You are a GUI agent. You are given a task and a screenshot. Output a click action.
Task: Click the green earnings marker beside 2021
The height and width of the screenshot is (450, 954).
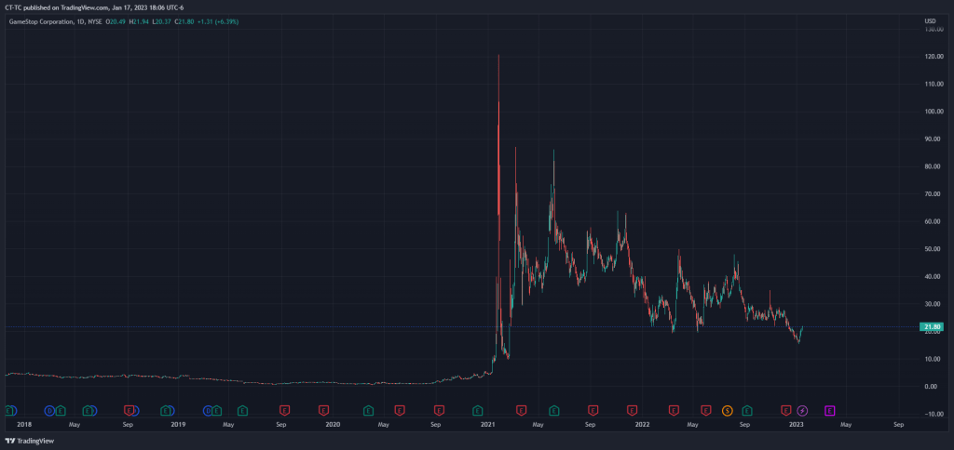tap(478, 409)
